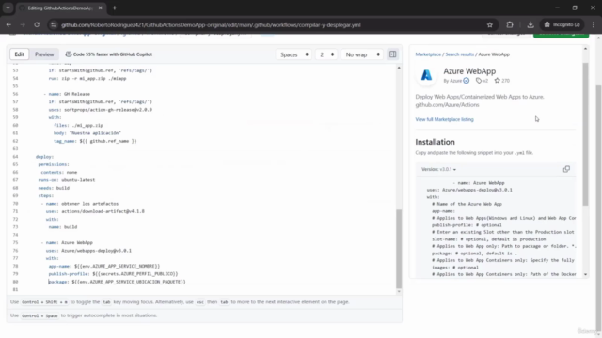The image size is (602, 338).
Task: Click the version tag icon v2
Action: (479, 81)
